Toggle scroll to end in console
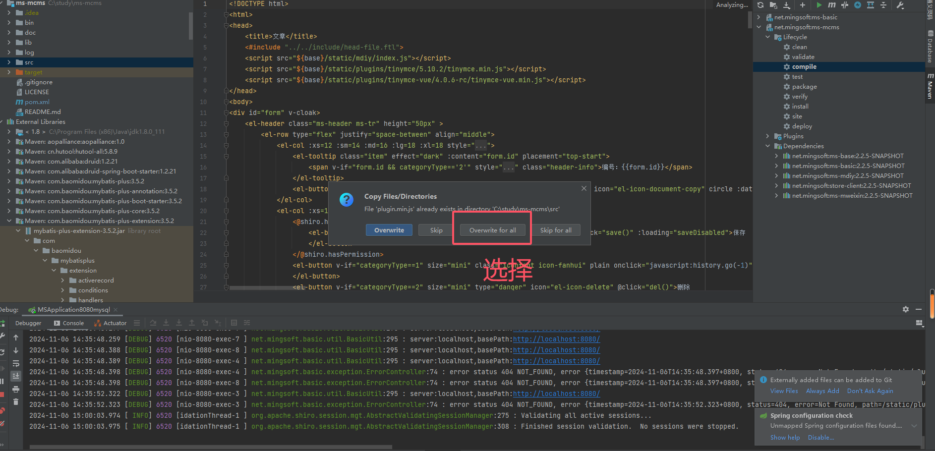This screenshot has width=935, height=451. click(x=16, y=376)
